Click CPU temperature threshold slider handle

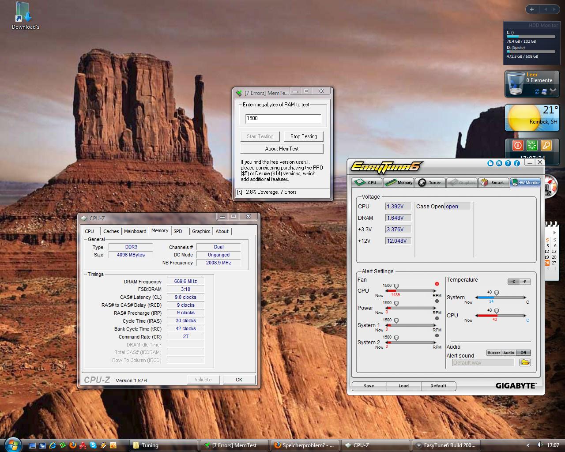(x=497, y=311)
